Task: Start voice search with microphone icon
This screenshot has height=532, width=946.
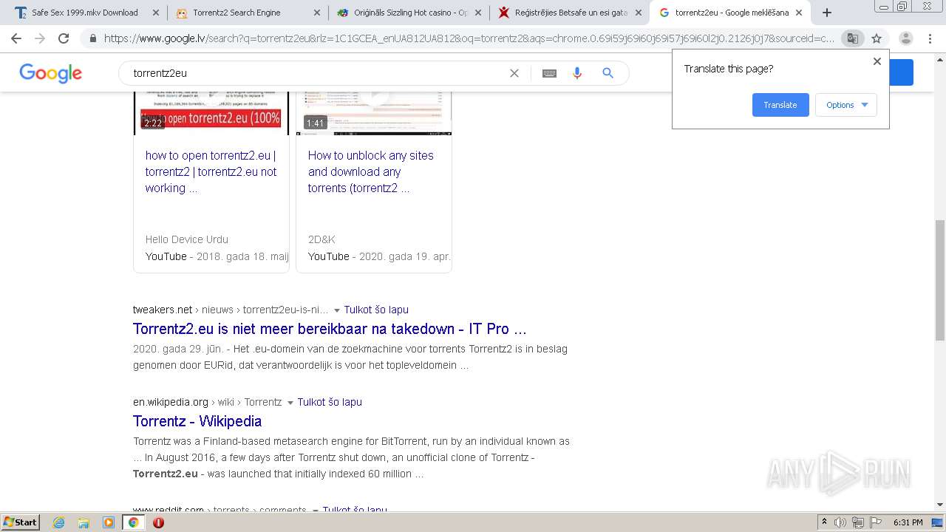Action: (x=577, y=73)
